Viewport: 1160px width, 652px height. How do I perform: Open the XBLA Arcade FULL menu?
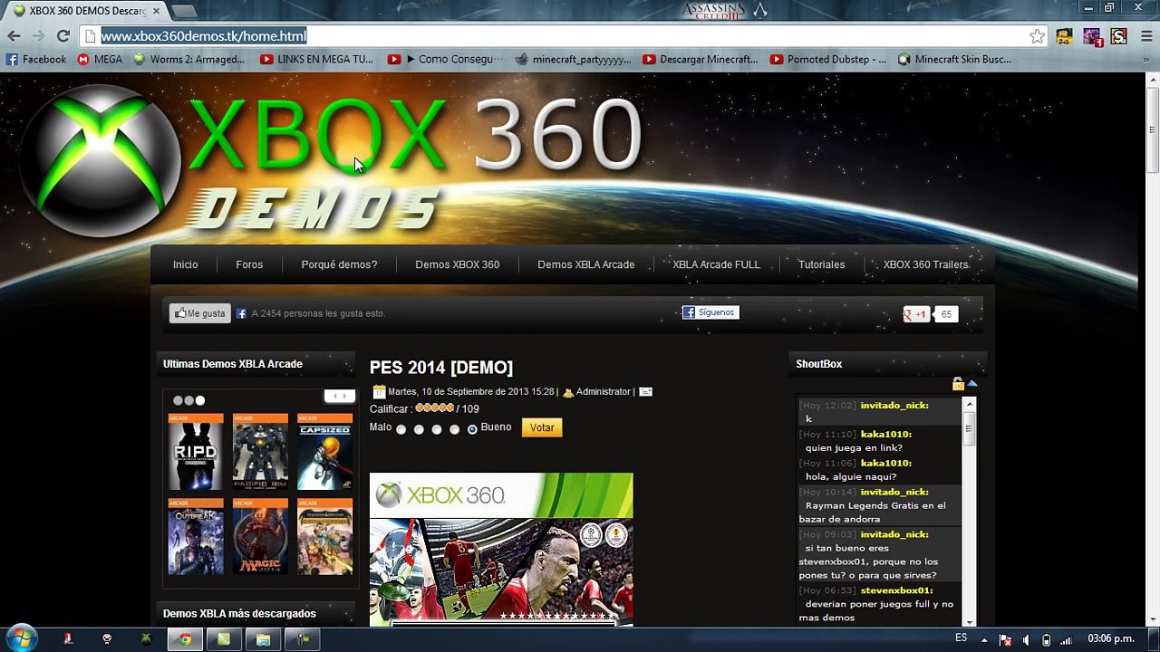click(x=716, y=264)
